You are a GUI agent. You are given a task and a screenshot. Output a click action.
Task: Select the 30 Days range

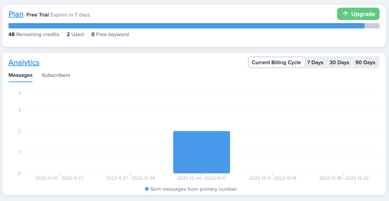pyautogui.click(x=339, y=62)
